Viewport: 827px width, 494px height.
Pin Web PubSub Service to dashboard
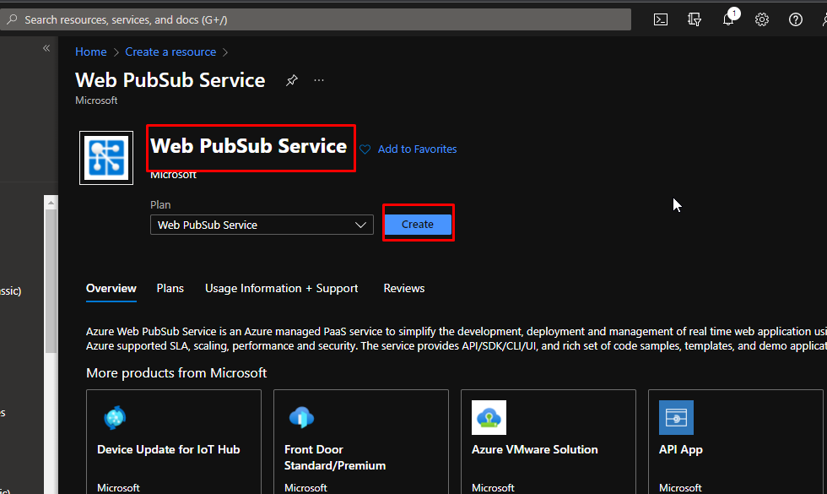click(292, 80)
